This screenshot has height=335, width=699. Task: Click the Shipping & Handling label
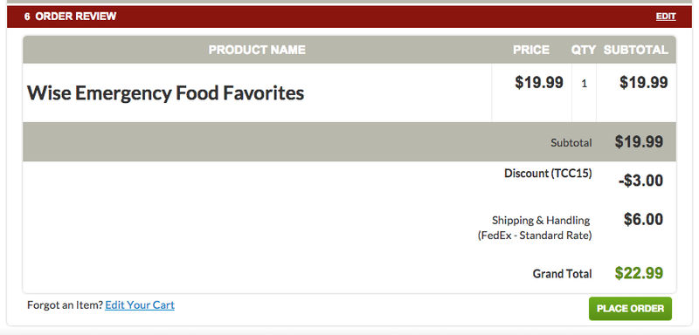pyautogui.click(x=541, y=220)
